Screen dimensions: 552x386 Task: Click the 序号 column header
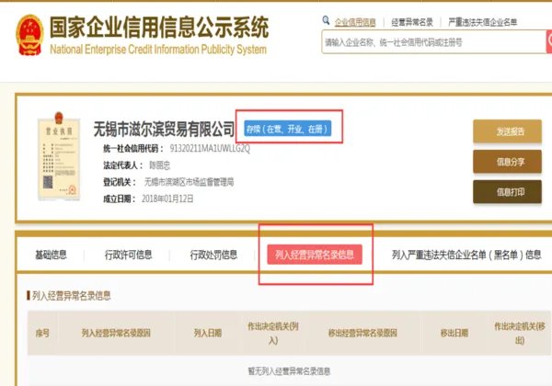[x=42, y=333]
